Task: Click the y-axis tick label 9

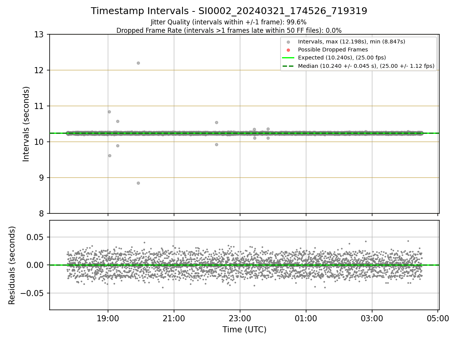Action: (42, 178)
